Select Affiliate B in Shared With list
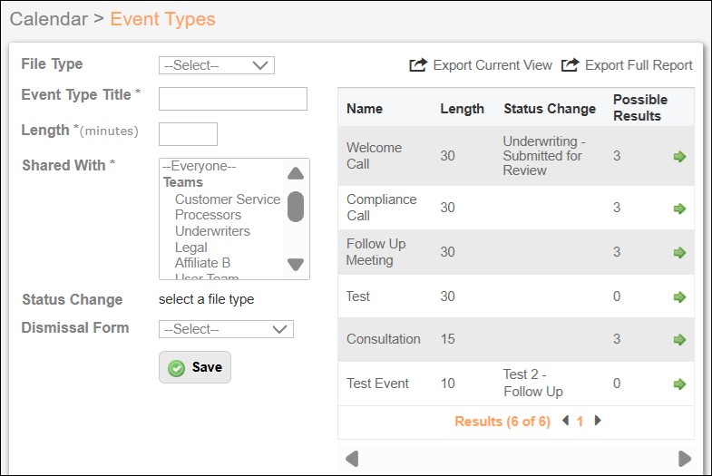The image size is (712, 476). click(x=202, y=263)
